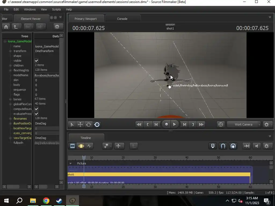The height and width of the screenshot is (206, 275).
Task: Set out-point bracket marker
Action: (x=193, y=124)
